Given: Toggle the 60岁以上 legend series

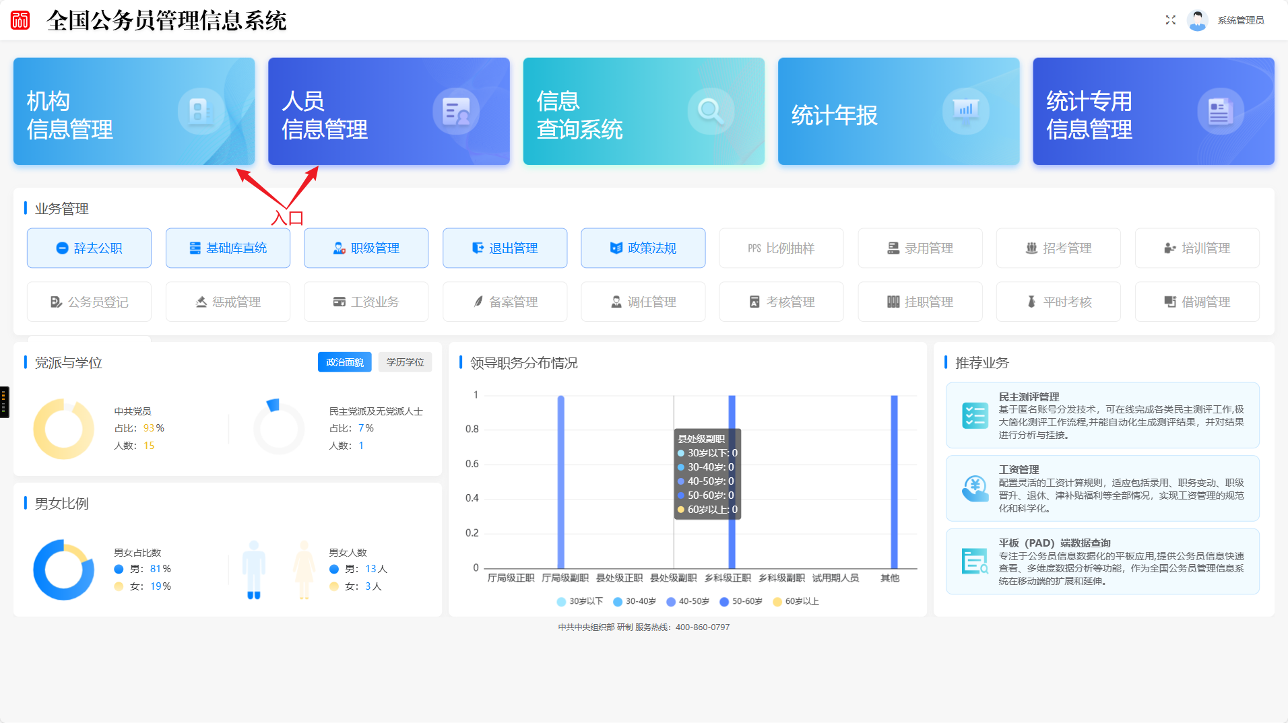Looking at the screenshot, I should [796, 601].
